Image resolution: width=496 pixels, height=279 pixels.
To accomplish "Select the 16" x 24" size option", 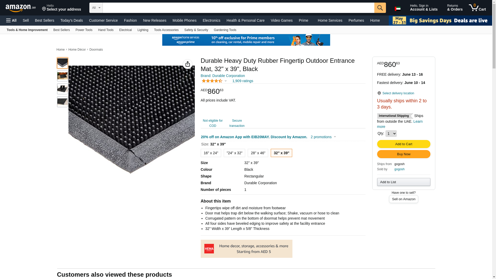I will (211, 153).
